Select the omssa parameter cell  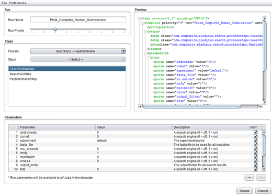click(x=57, y=161)
